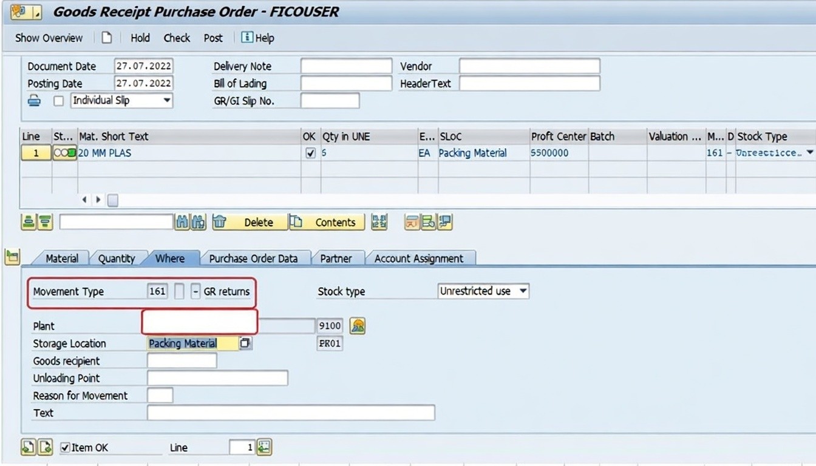Click the new document page icon
The height and width of the screenshot is (466, 816).
(x=107, y=38)
